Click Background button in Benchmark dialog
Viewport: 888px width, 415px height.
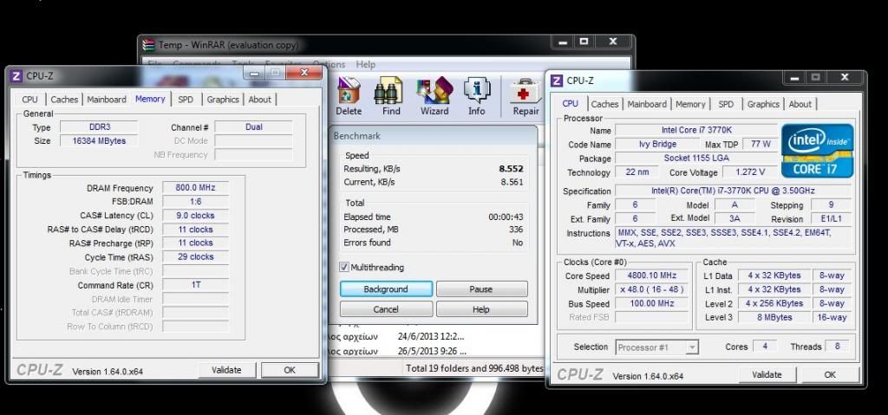pos(386,289)
